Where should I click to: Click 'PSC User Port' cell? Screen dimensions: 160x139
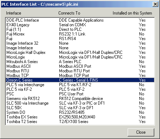click(x=71, y=94)
